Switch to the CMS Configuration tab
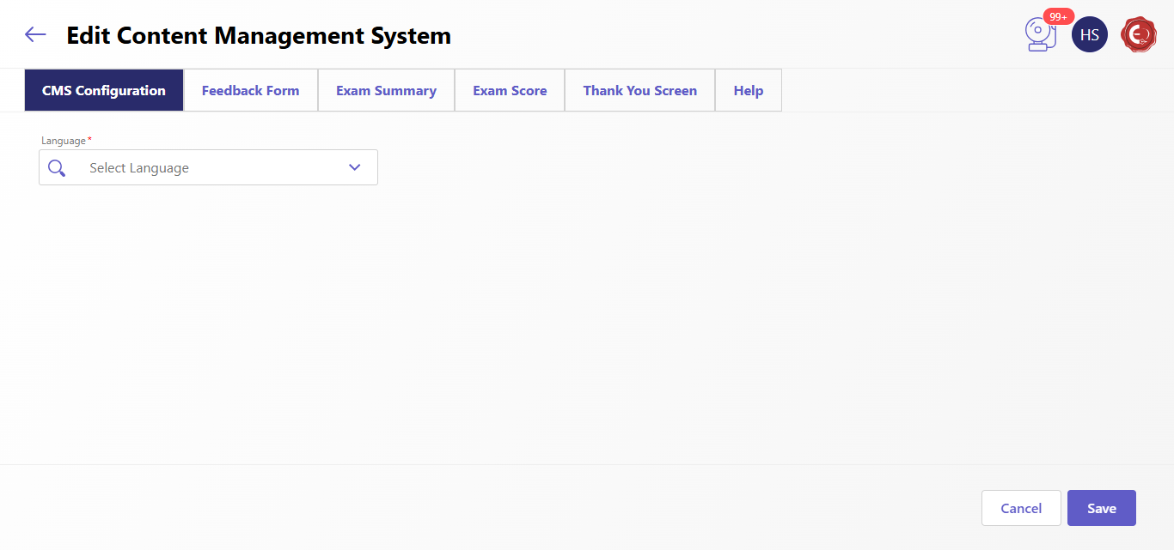This screenshot has height=550, width=1174. point(104,91)
